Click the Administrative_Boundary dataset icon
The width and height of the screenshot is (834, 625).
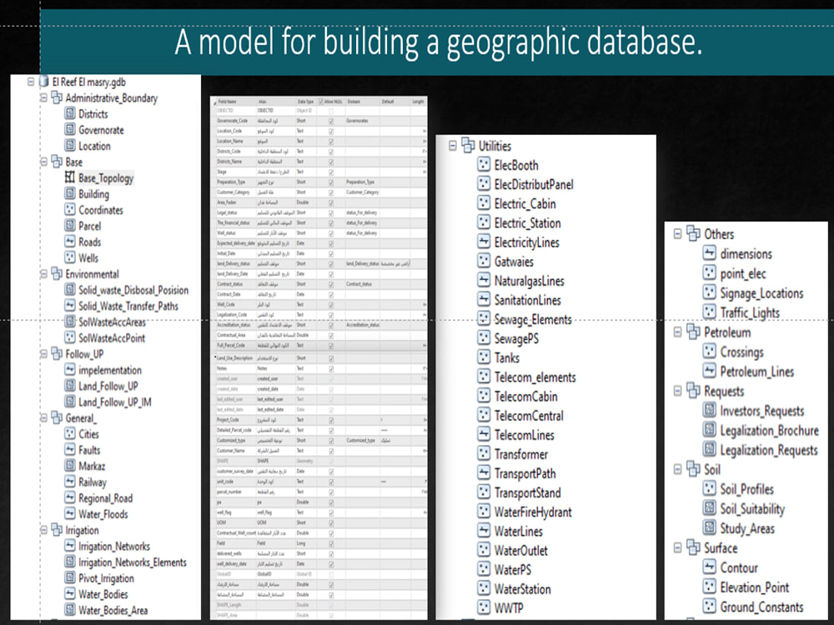pyautogui.click(x=57, y=97)
